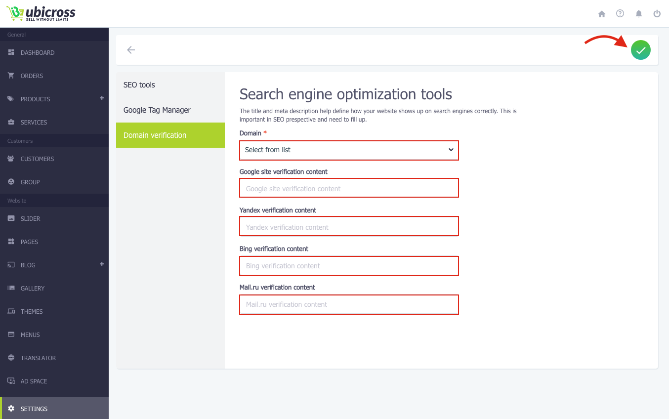Screen dimensions: 669x419
Task: Navigate to THEMES
Action: click(x=54, y=312)
